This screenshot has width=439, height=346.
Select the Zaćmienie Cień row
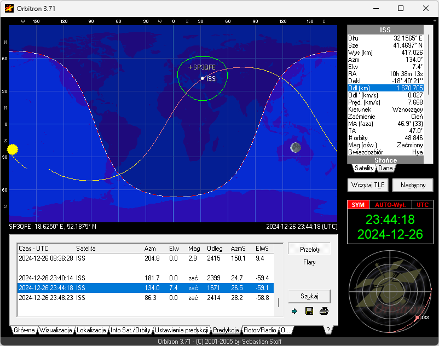click(x=385, y=117)
